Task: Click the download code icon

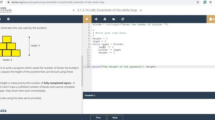Action: click(105, 19)
